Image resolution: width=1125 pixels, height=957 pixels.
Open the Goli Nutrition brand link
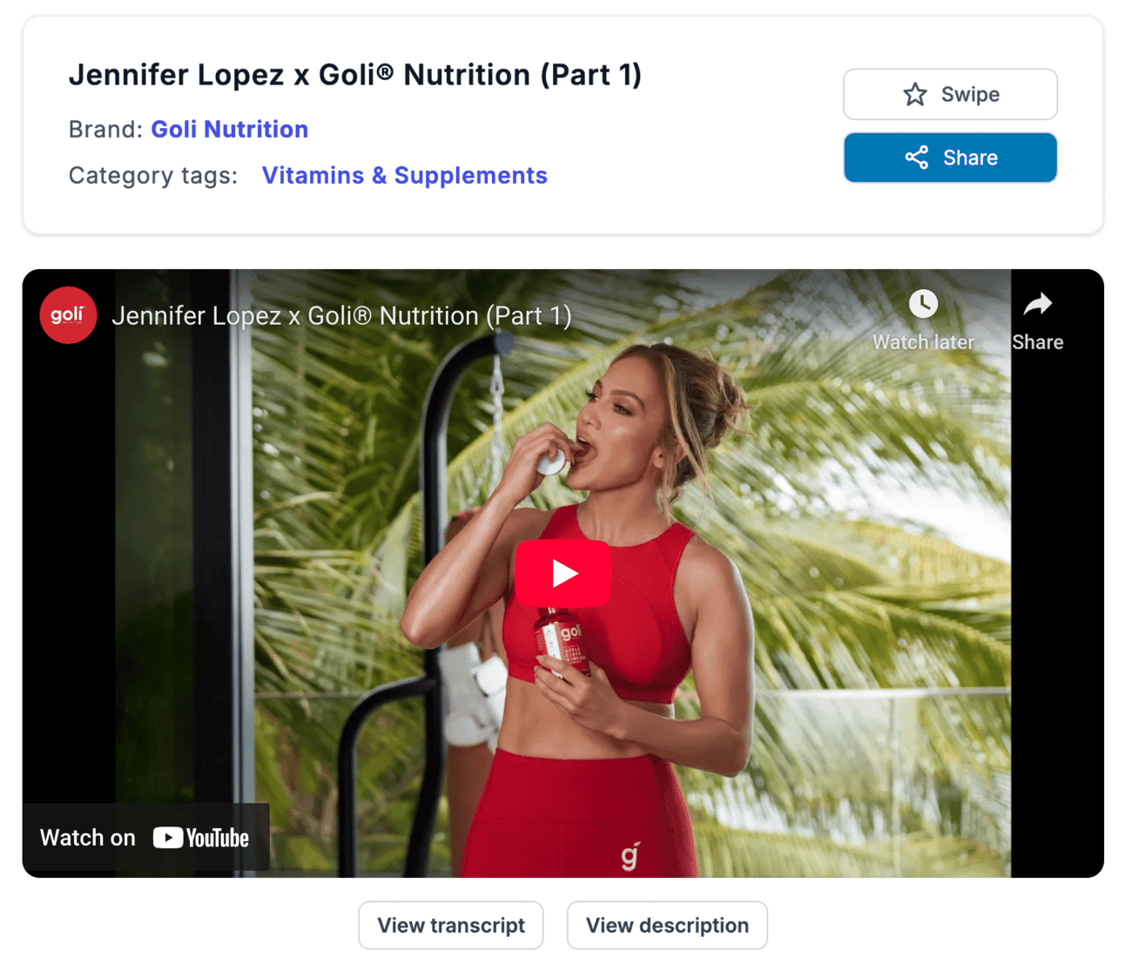230,129
